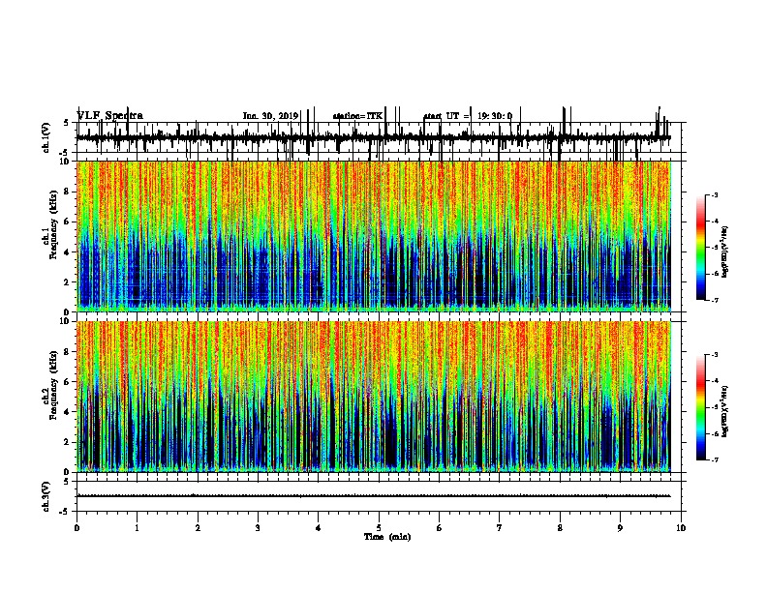Click inside the ch.1 spectrogram panel

(x=374, y=236)
